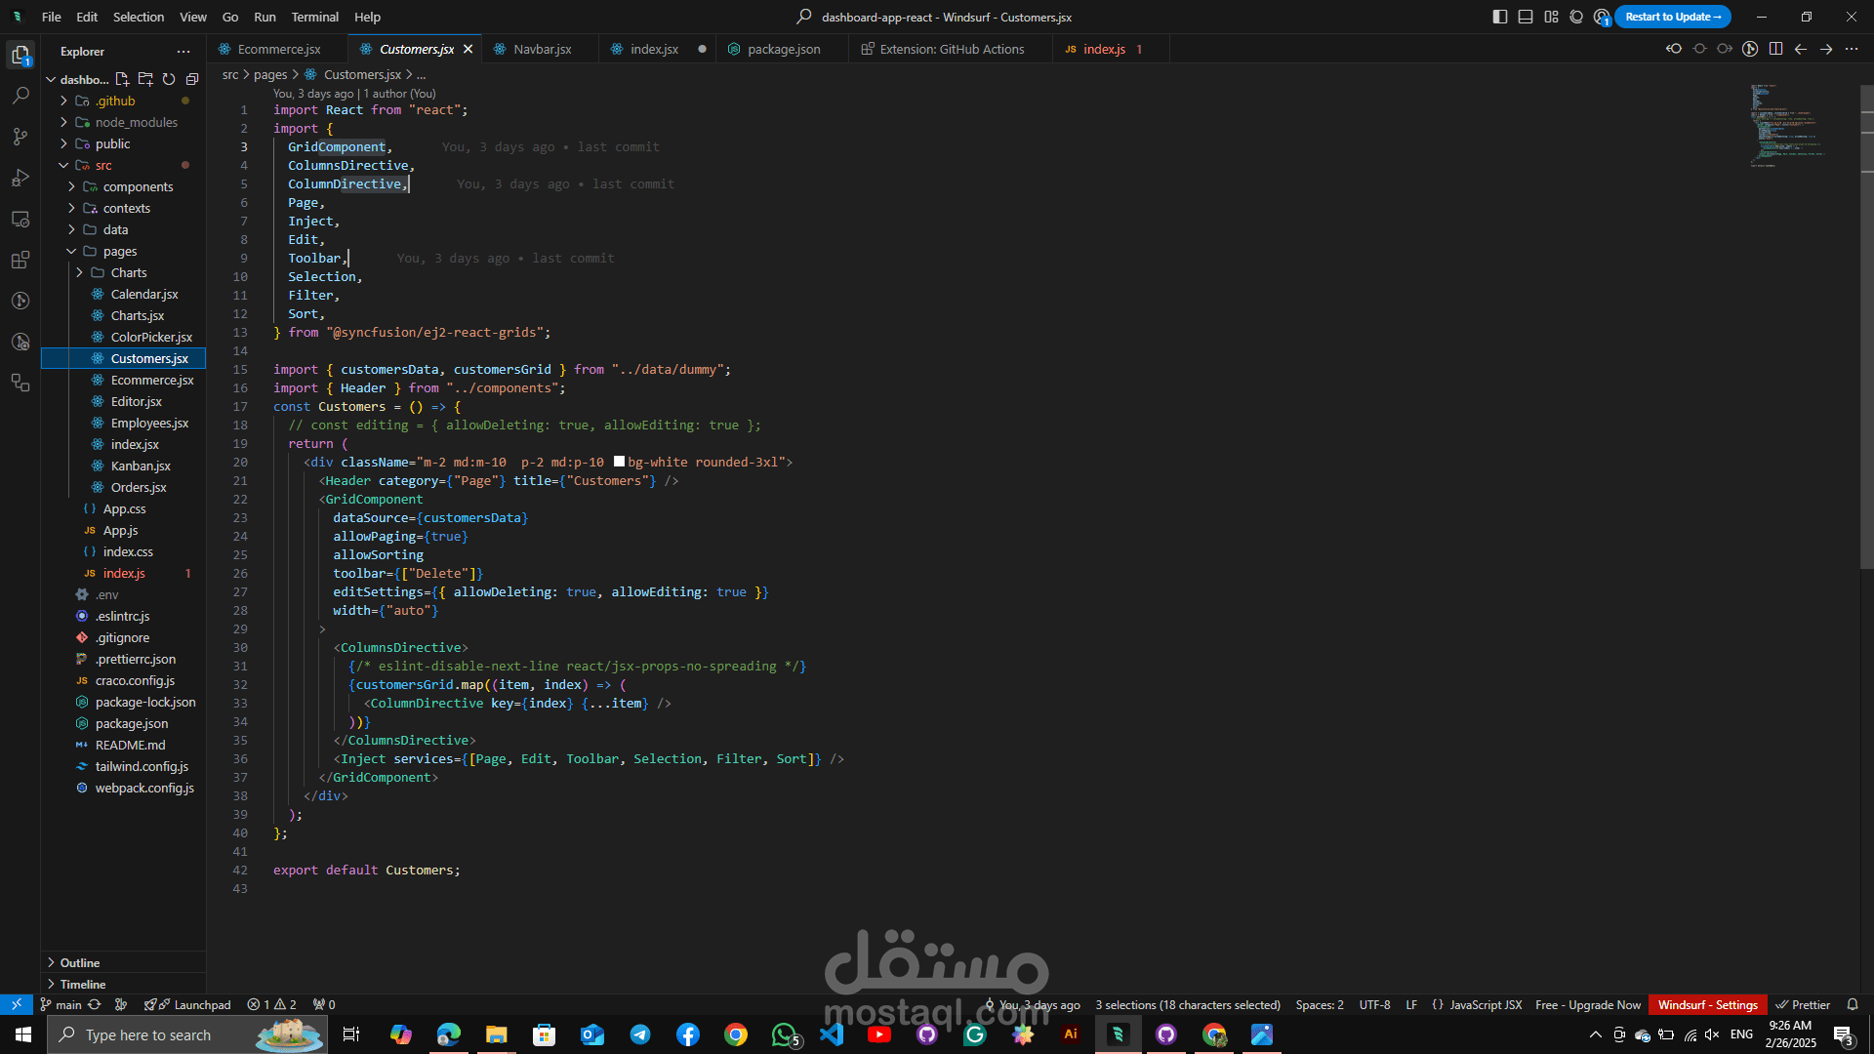1874x1054 pixels.
Task: Click the New File icon in the Explorer
Action: coord(122,79)
